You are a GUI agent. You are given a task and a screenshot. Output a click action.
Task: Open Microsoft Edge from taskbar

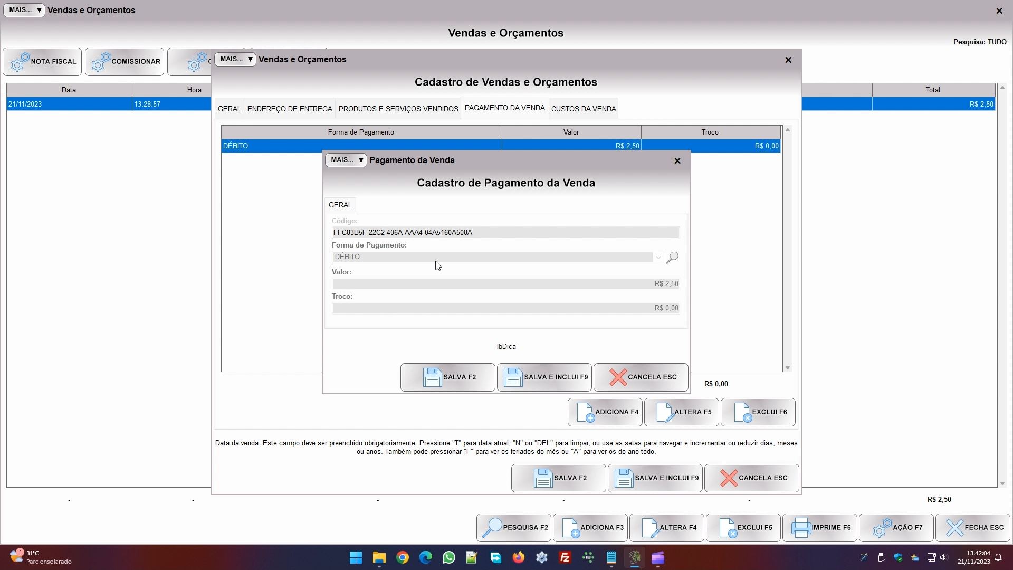click(x=426, y=558)
